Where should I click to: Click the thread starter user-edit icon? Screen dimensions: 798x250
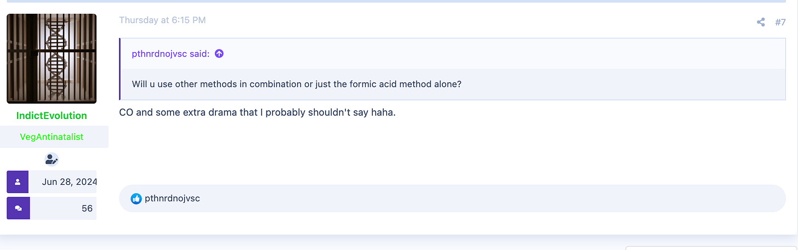[52, 160]
